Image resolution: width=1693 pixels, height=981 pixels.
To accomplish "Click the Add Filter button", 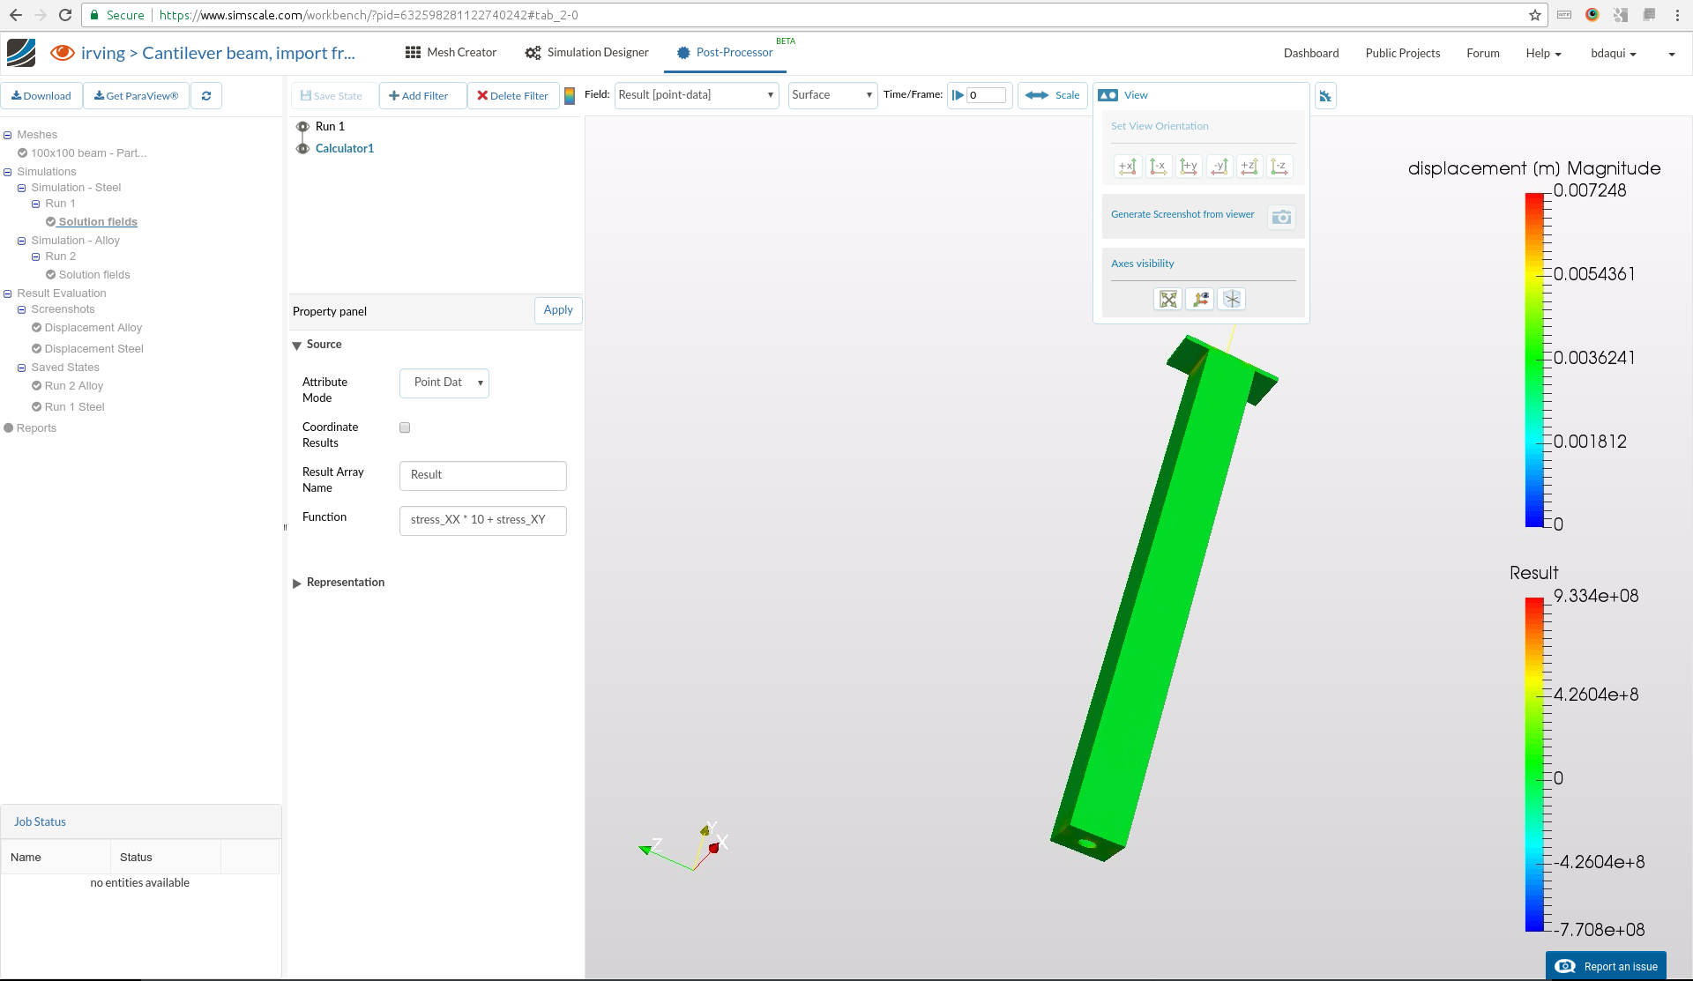I will tap(419, 96).
